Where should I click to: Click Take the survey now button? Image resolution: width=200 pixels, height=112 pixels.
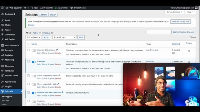[181, 21]
